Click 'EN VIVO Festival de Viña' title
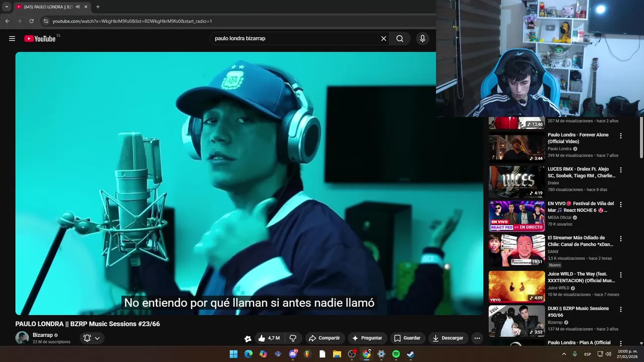Viewport: 644px width, 362px height. (x=581, y=207)
